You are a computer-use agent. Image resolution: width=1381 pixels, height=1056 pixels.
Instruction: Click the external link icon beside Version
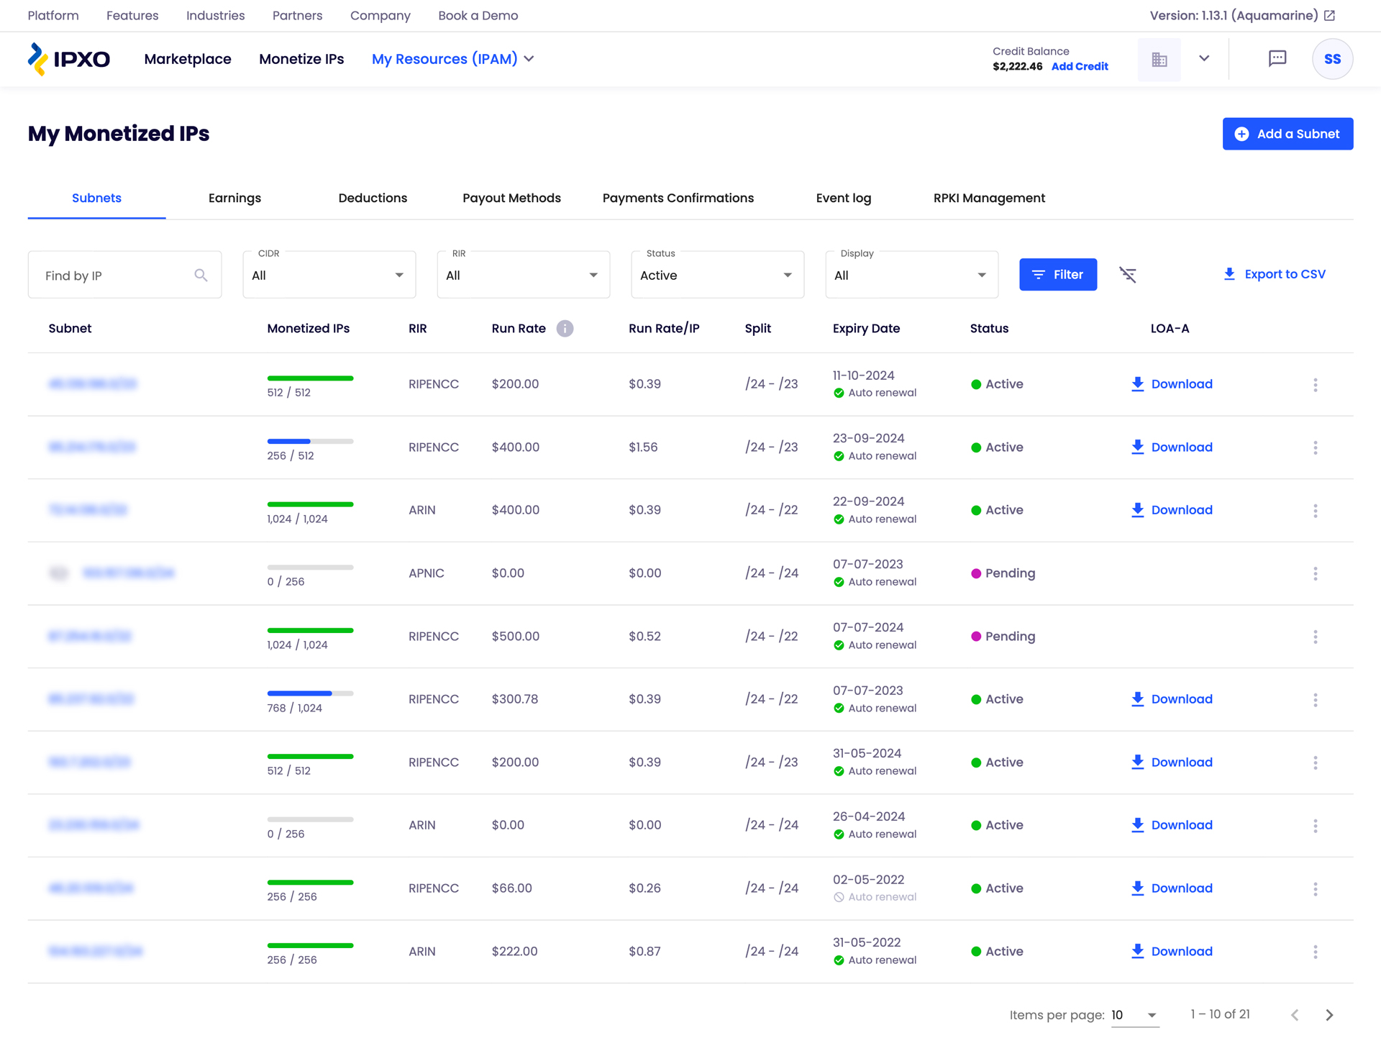coord(1329,15)
